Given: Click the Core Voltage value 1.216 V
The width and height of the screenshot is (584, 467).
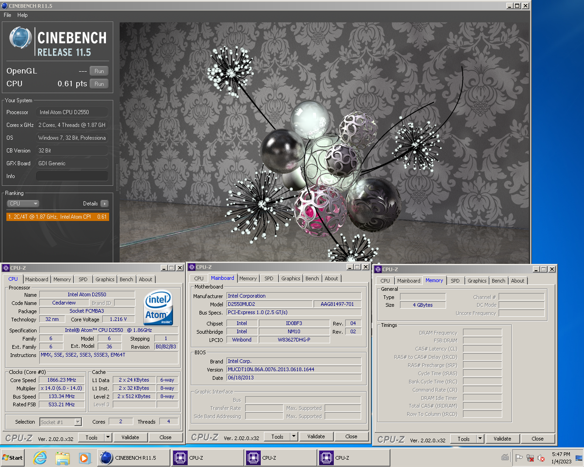Looking at the screenshot, I should tap(119, 319).
